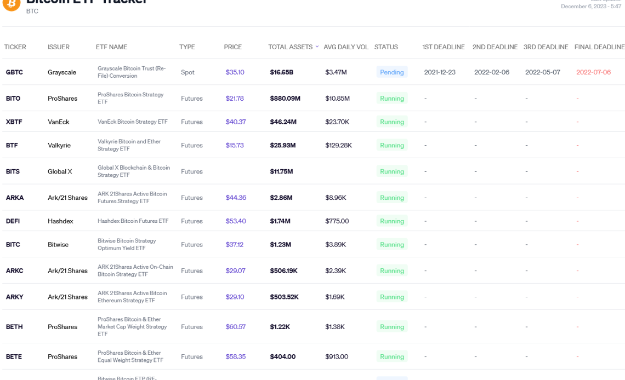Click Running status badge for XBTF

[x=392, y=122]
